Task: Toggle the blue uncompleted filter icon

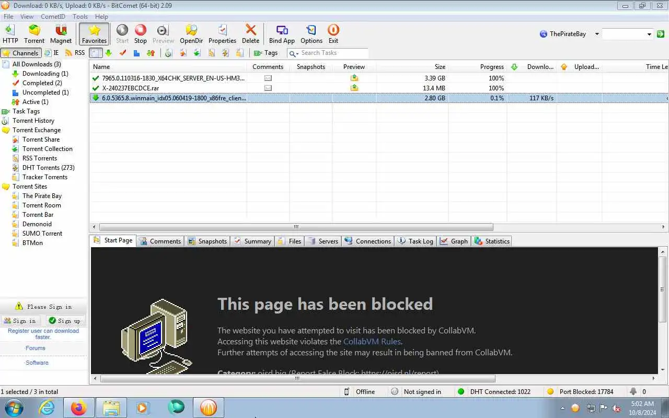Action: (136, 53)
